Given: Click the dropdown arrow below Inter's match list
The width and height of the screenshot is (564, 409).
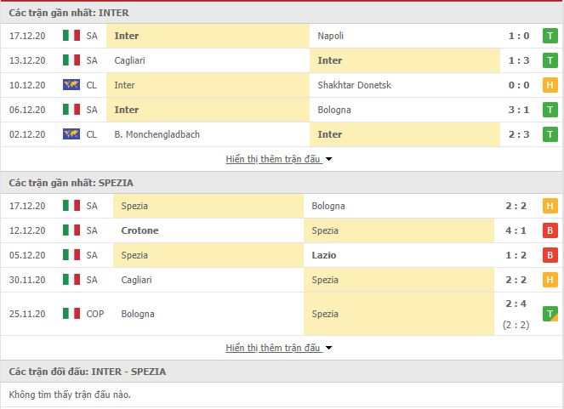Looking at the screenshot, I should (x=328, y=159).
